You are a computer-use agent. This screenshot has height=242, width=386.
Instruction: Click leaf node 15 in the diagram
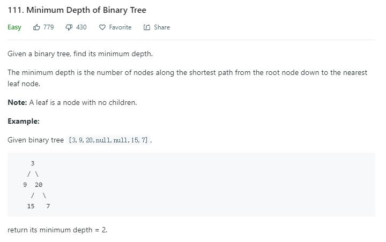click(31, 206)
